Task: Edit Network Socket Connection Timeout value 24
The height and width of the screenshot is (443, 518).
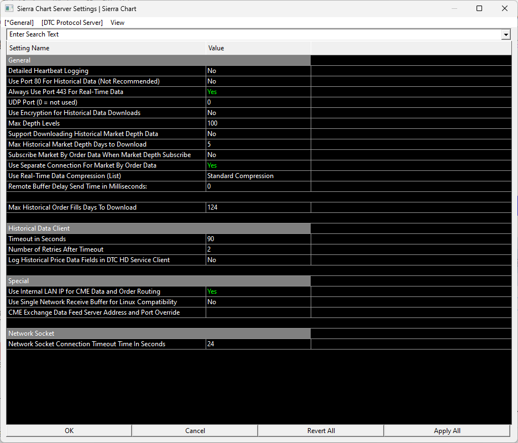Action: click(258, 344)
